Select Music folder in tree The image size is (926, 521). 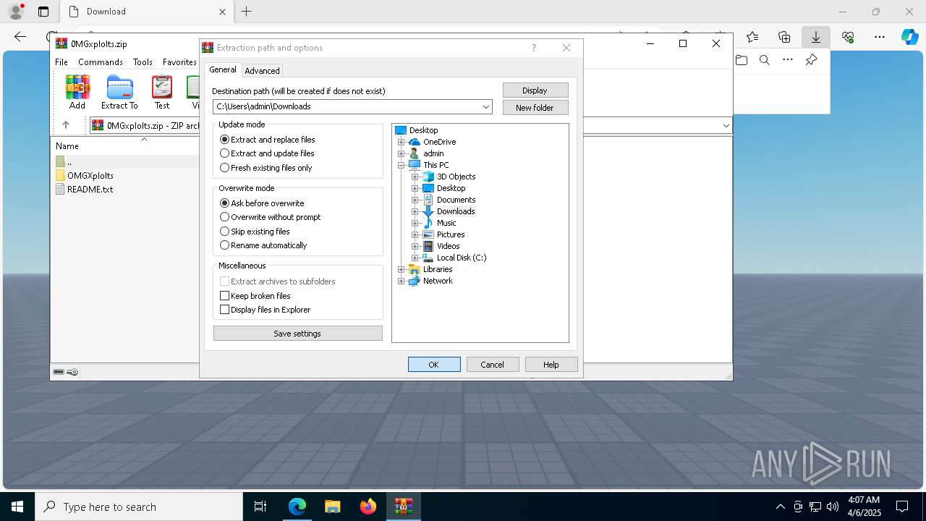[x=446, y=223]
